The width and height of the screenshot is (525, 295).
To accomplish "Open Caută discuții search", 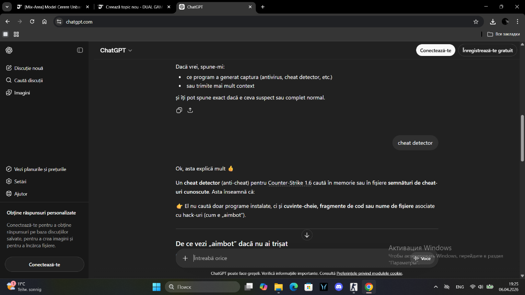I will click(x=28, y=80).
